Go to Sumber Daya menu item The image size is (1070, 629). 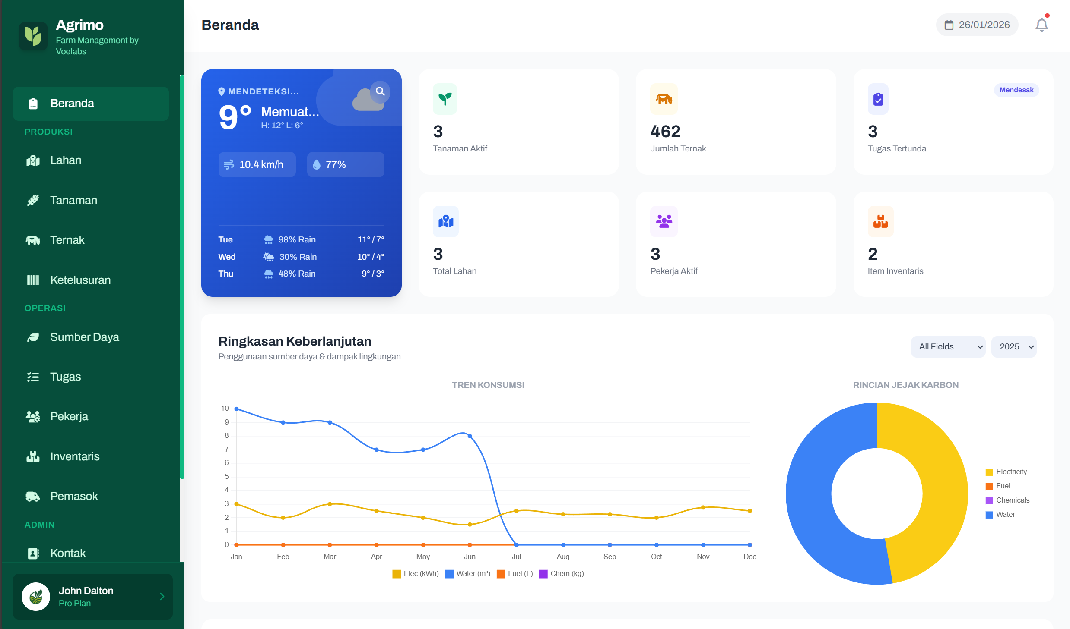(84, 337)
